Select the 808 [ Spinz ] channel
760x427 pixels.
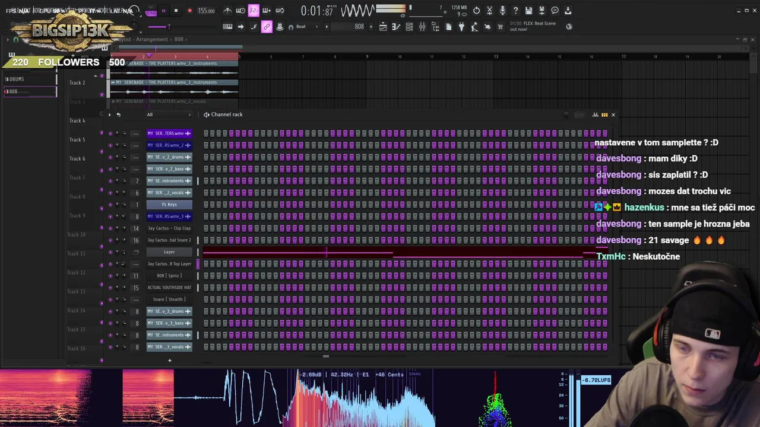click(x=169, y=276)
